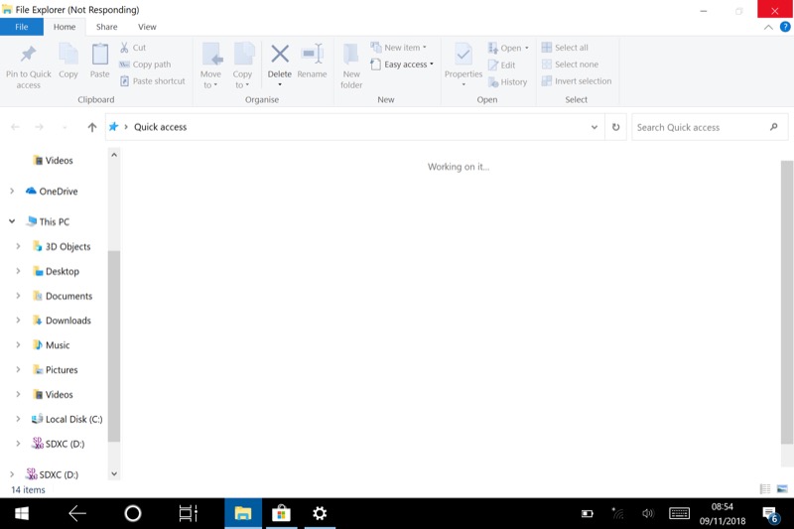Open Easy access dropdown

[x=402, y=65]
